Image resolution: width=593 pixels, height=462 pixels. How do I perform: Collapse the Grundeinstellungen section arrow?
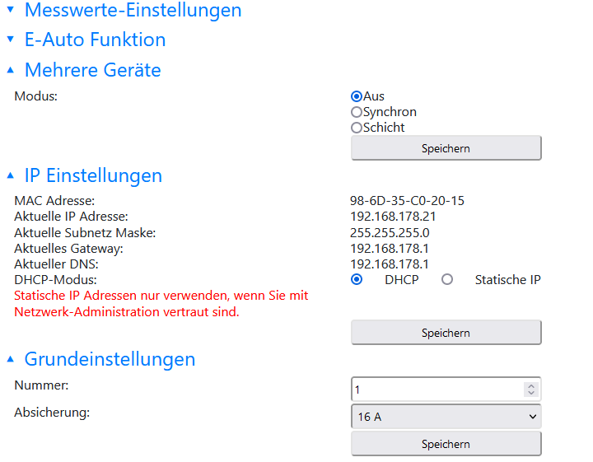coord(11,360)
